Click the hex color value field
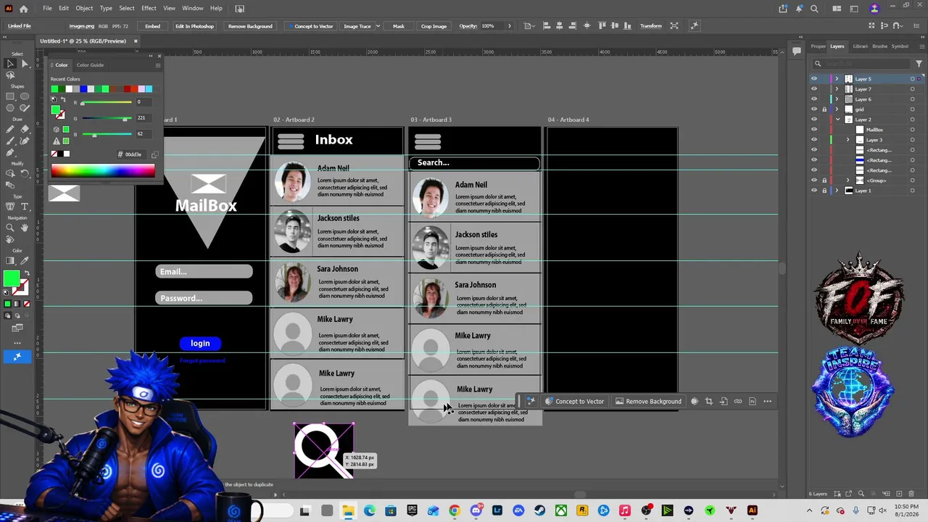This screenshot has width=928, height=522. 133,154
